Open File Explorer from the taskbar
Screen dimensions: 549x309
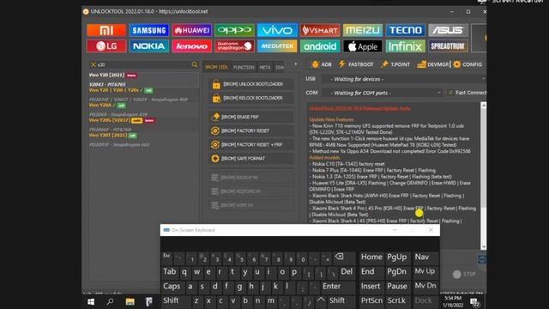pos(130,301)
